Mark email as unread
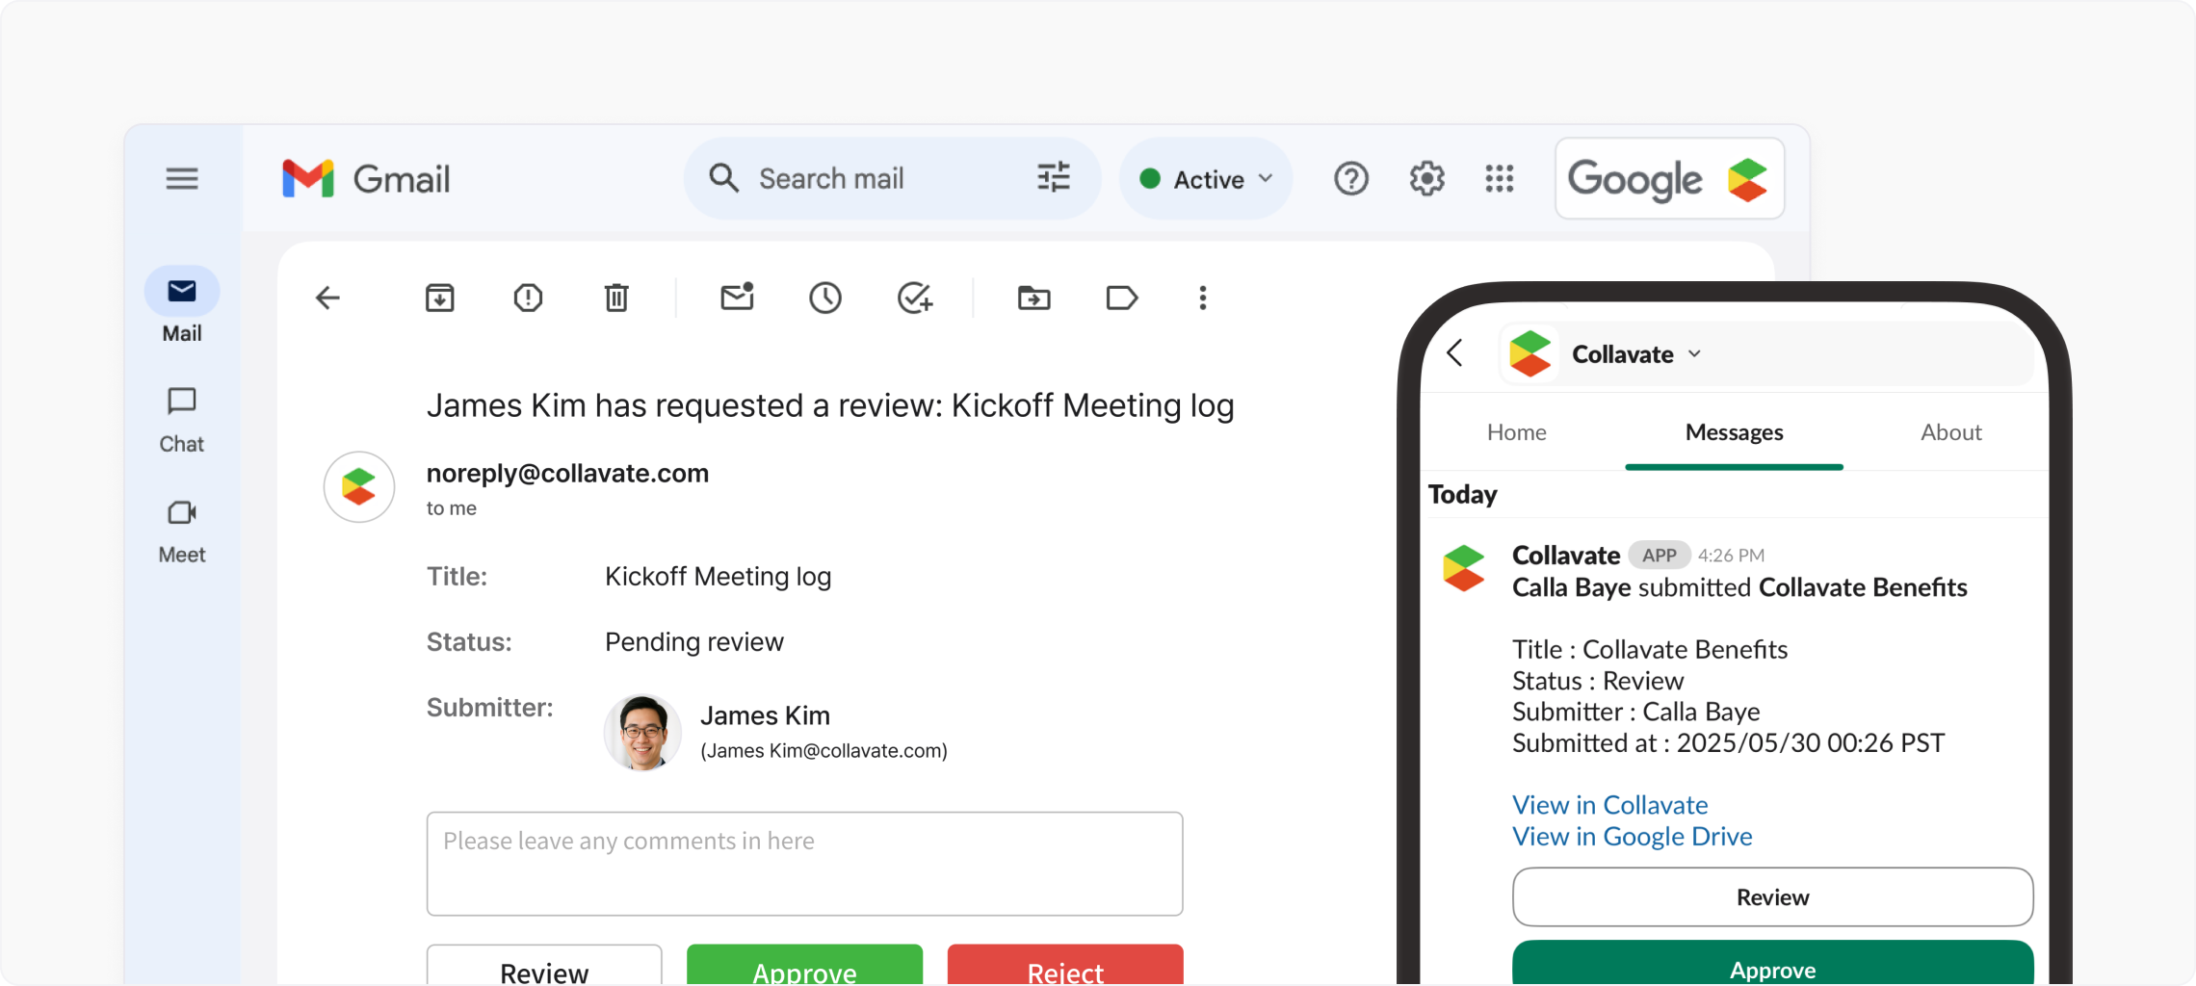The height and width of the screenshot is (986, 2196). coord(737,297)
